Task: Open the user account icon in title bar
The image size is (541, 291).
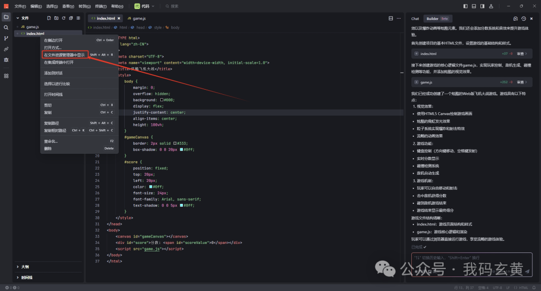Action: coord(491,6)
